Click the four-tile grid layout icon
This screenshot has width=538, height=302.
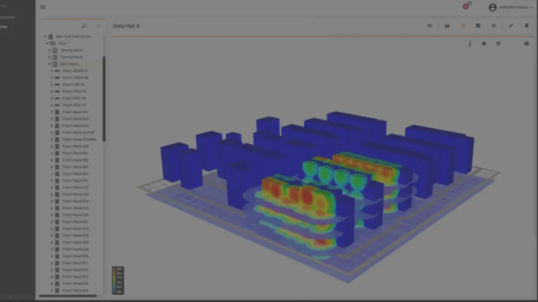(478, 26)
